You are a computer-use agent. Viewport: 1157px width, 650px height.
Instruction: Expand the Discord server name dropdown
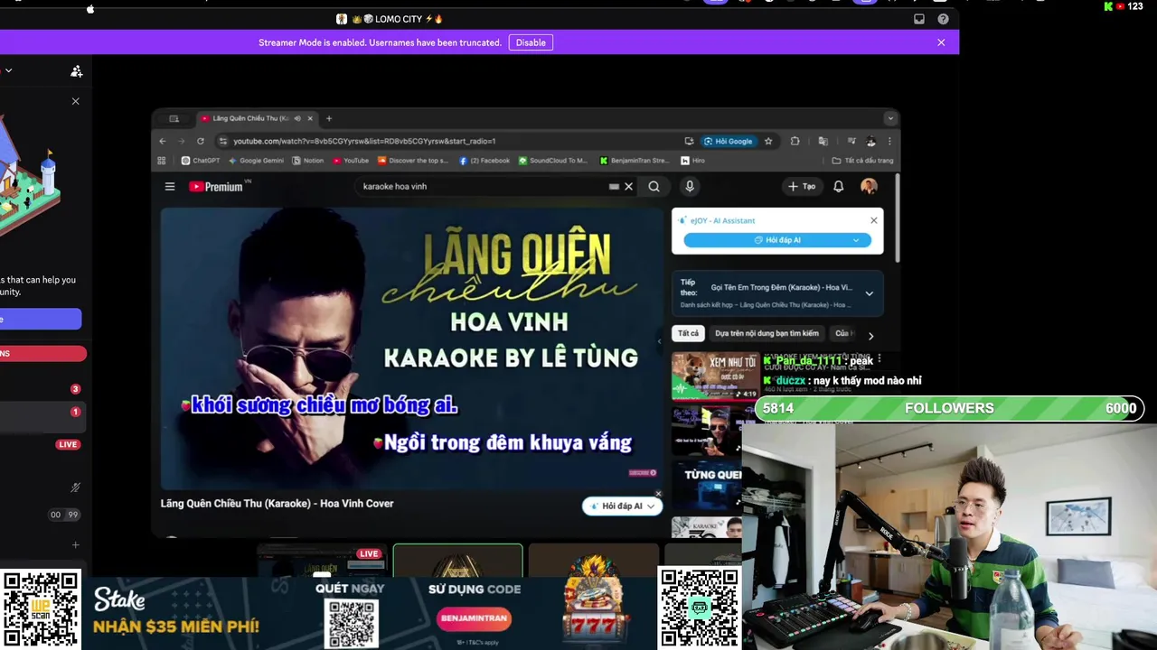pos(8,70)
